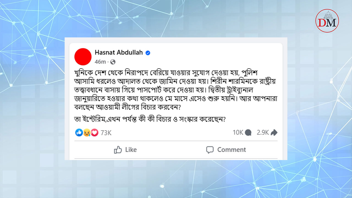The width and height of the screenshot is (352, 198).
Task: Click the blue thumbs-up reaction emoji
Action: 79,133
